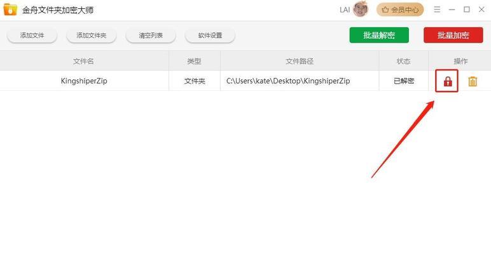Click the 添加文件 button
Image resolution: width=491 pixels, height=254 pixels.
coord(32,36)
